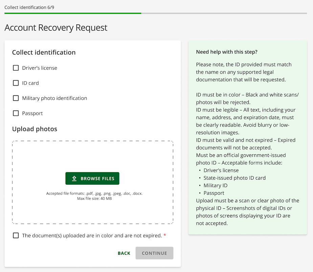Click the Upload photos heading
313x272 pixels.
coord(35,129)
